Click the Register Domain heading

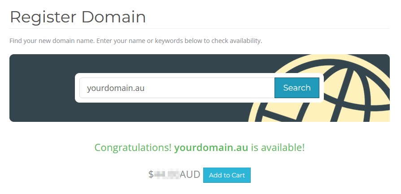click(78, 17)
